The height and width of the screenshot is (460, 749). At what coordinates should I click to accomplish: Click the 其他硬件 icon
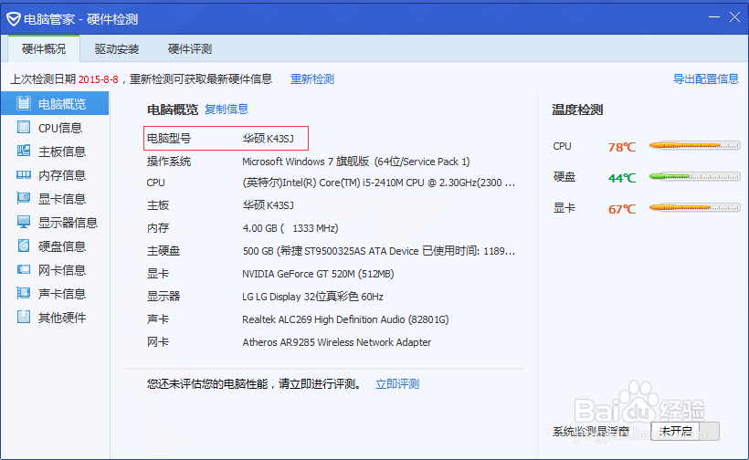pyautogui.click(x=24, y=317)
